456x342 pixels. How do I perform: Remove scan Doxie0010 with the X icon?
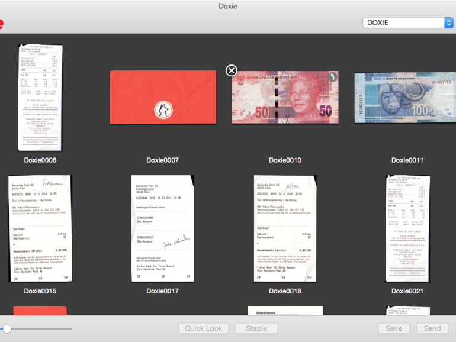[x=232, y=70]
